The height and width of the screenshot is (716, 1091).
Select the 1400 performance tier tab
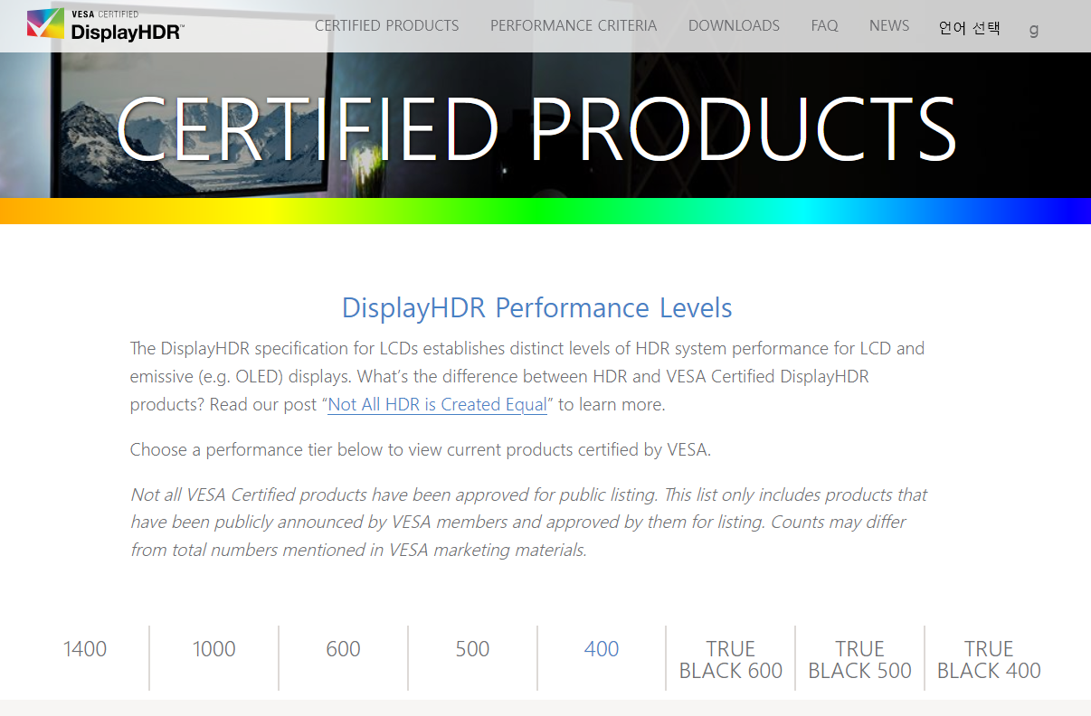tap(85, 649)
